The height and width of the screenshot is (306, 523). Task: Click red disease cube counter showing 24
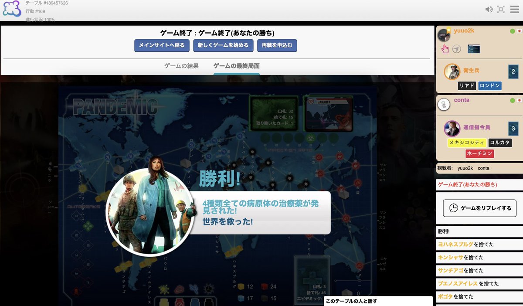pyautogui.click(x=269, y=287)
